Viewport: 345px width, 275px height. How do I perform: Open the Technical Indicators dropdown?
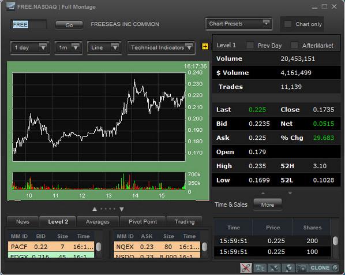tap(161, 47)
